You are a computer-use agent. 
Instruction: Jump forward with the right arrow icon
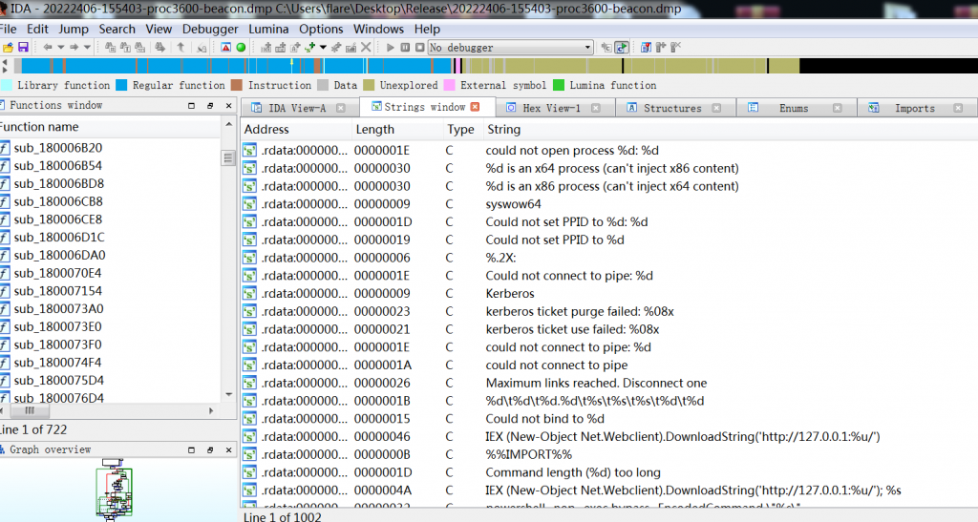point(74,48)
